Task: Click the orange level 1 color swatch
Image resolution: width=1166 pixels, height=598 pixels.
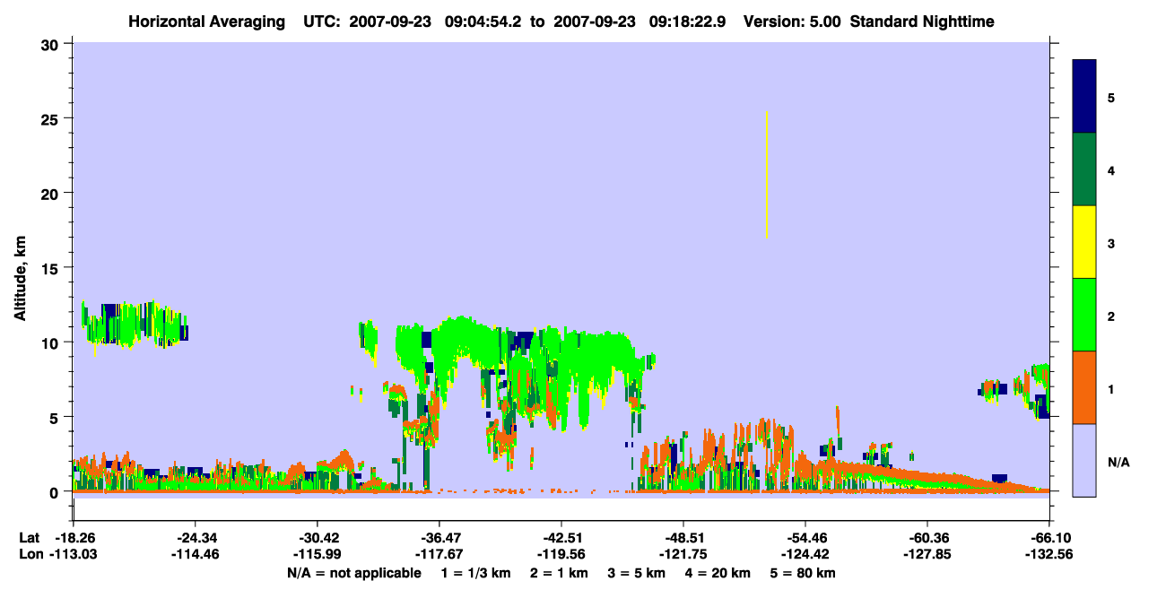Action: coord(1084,387)
